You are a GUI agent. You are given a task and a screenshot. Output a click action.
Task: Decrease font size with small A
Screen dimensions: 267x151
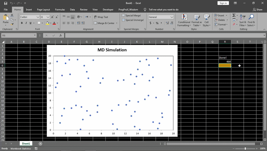pos(57,17)
